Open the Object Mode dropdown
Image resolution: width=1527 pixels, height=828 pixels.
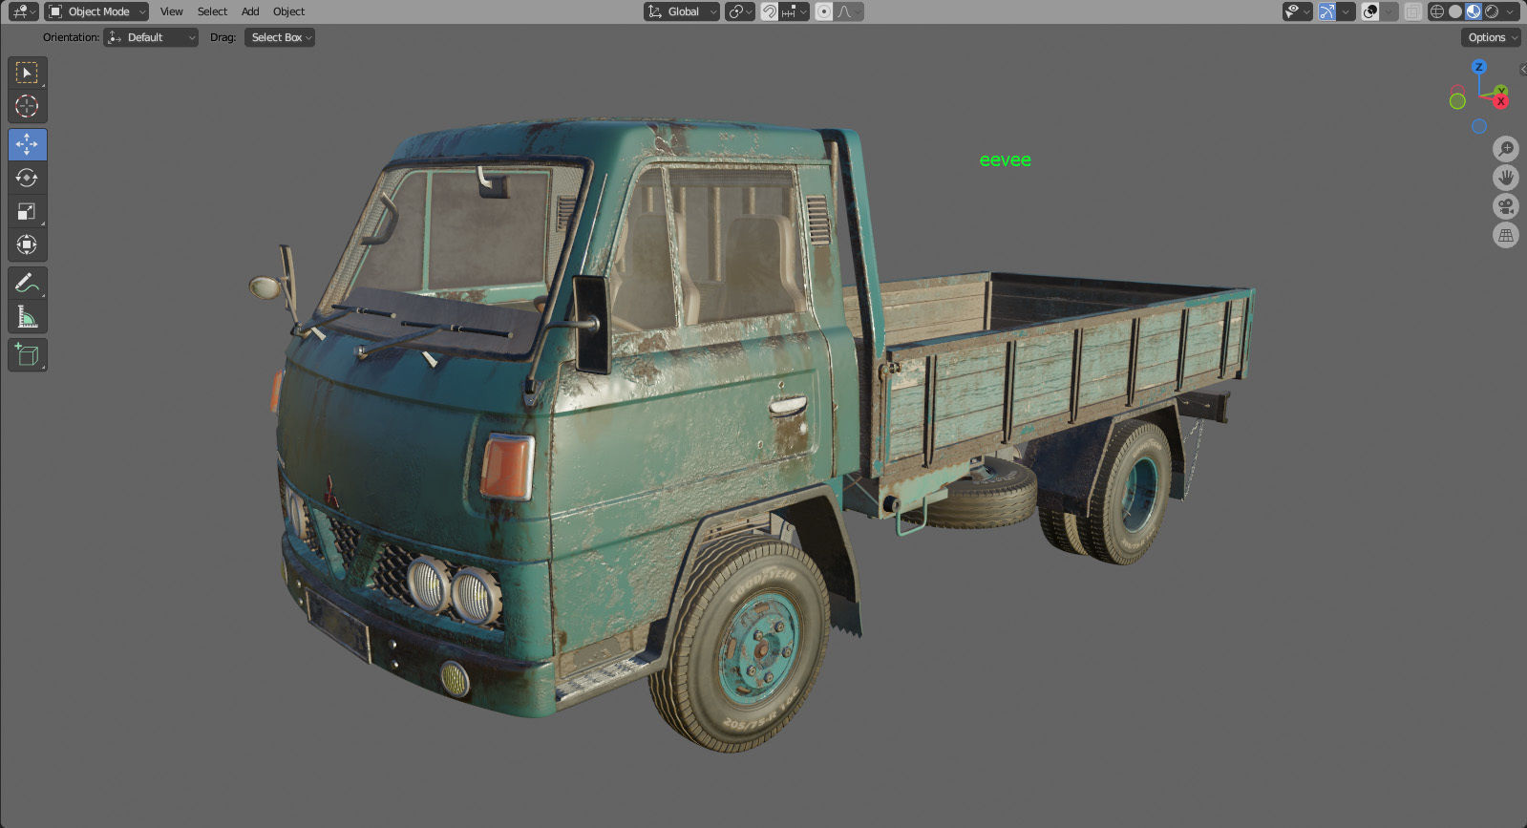tap(96, 11)
